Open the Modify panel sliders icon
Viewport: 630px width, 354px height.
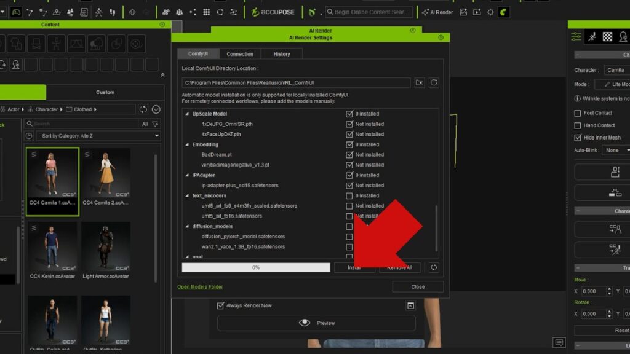[x=576, y=37]
